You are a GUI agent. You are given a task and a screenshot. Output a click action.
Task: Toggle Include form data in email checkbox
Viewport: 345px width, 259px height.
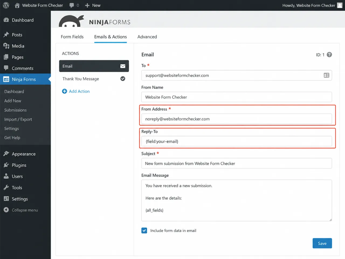(144, 230)
